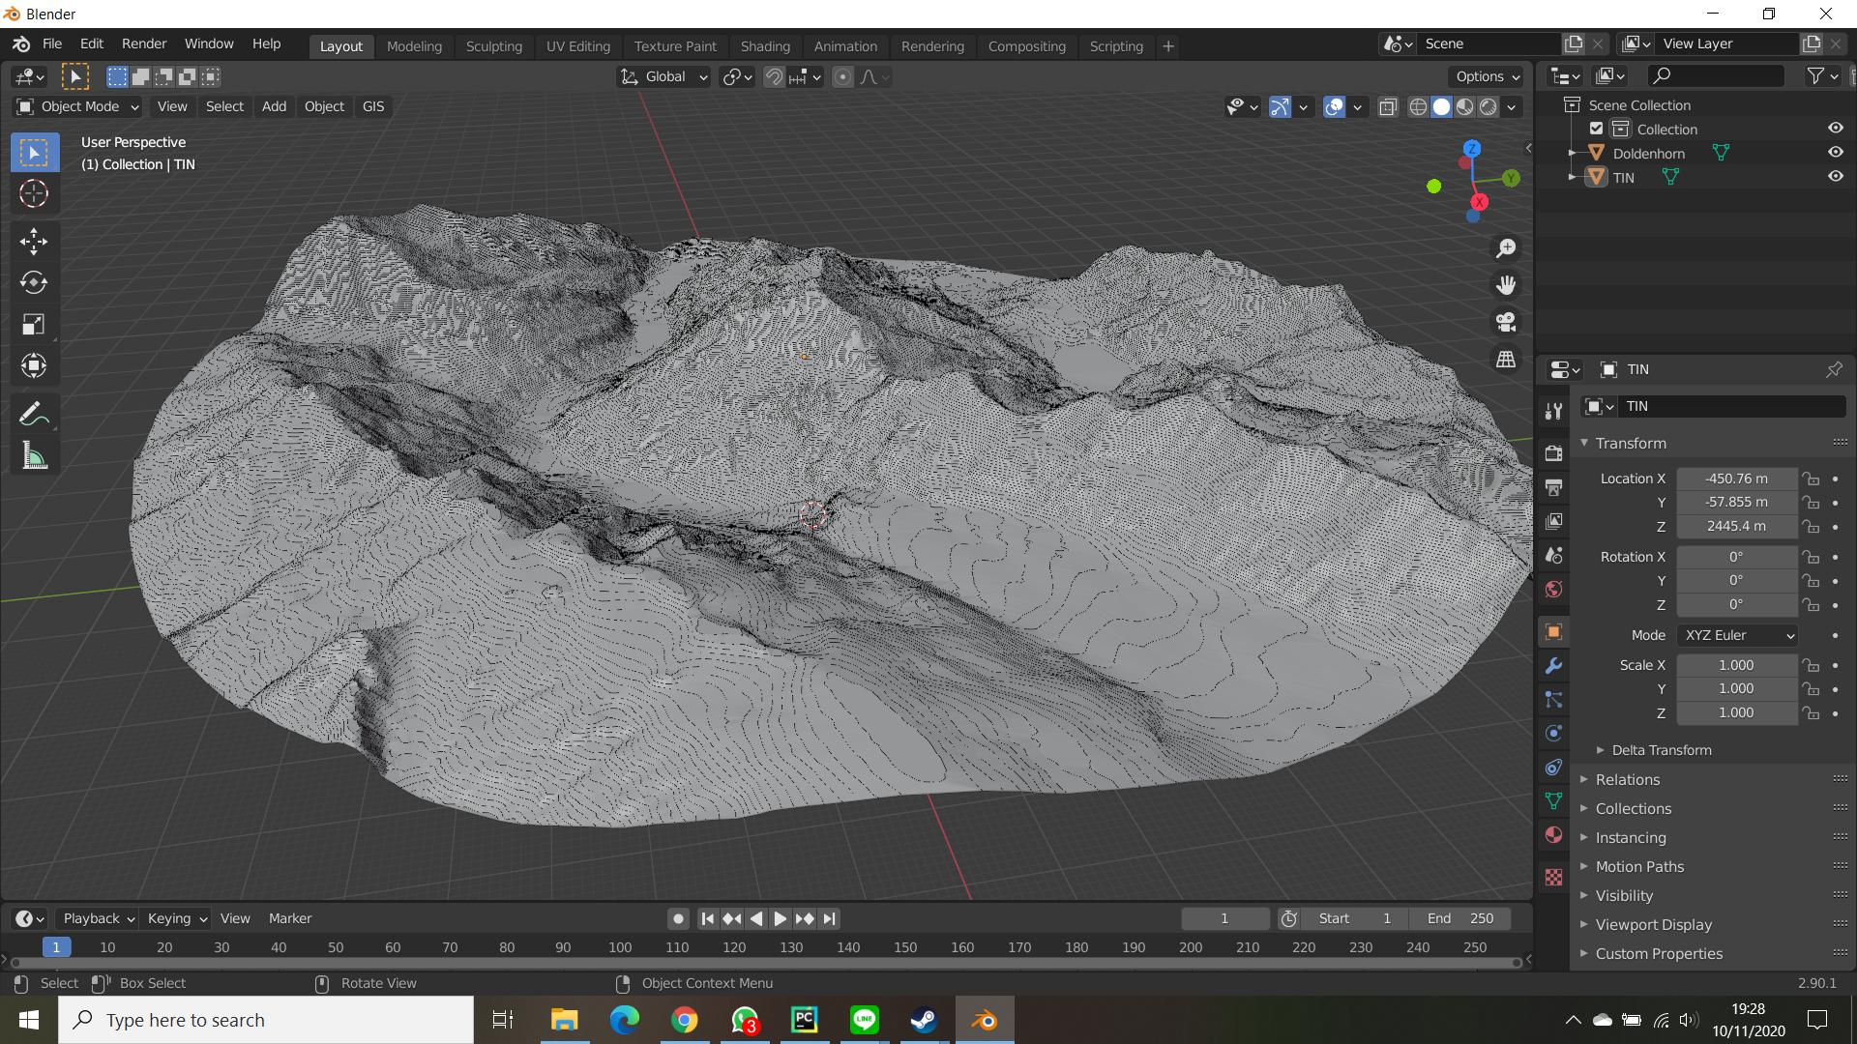This screenshot has height=1044, width=1857.
Task: Activate the Transform tool
Action: pos(34,365)
